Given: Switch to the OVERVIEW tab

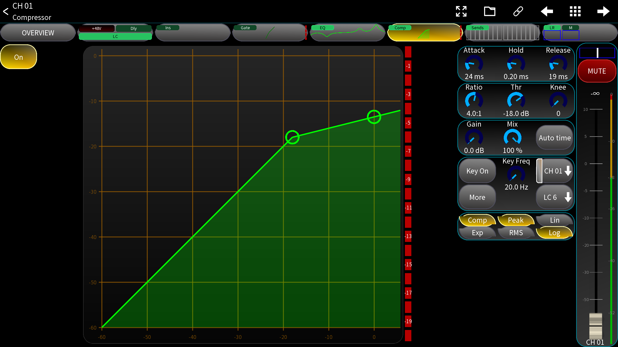Looking at the screenshot, I should tap(38, 33).
